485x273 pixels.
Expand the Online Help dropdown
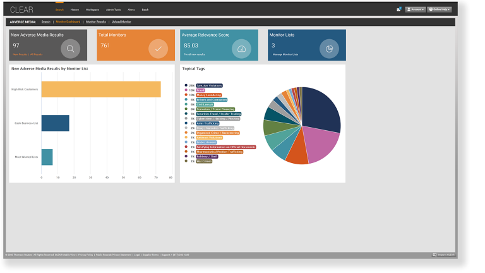[439, 9]
